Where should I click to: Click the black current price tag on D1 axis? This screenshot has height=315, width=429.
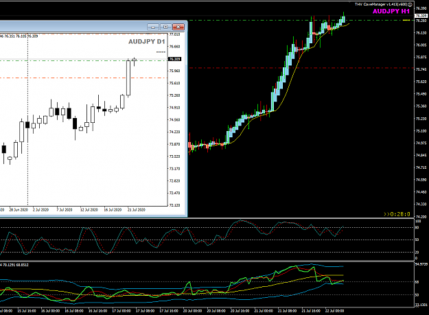(x=174, y=59)
